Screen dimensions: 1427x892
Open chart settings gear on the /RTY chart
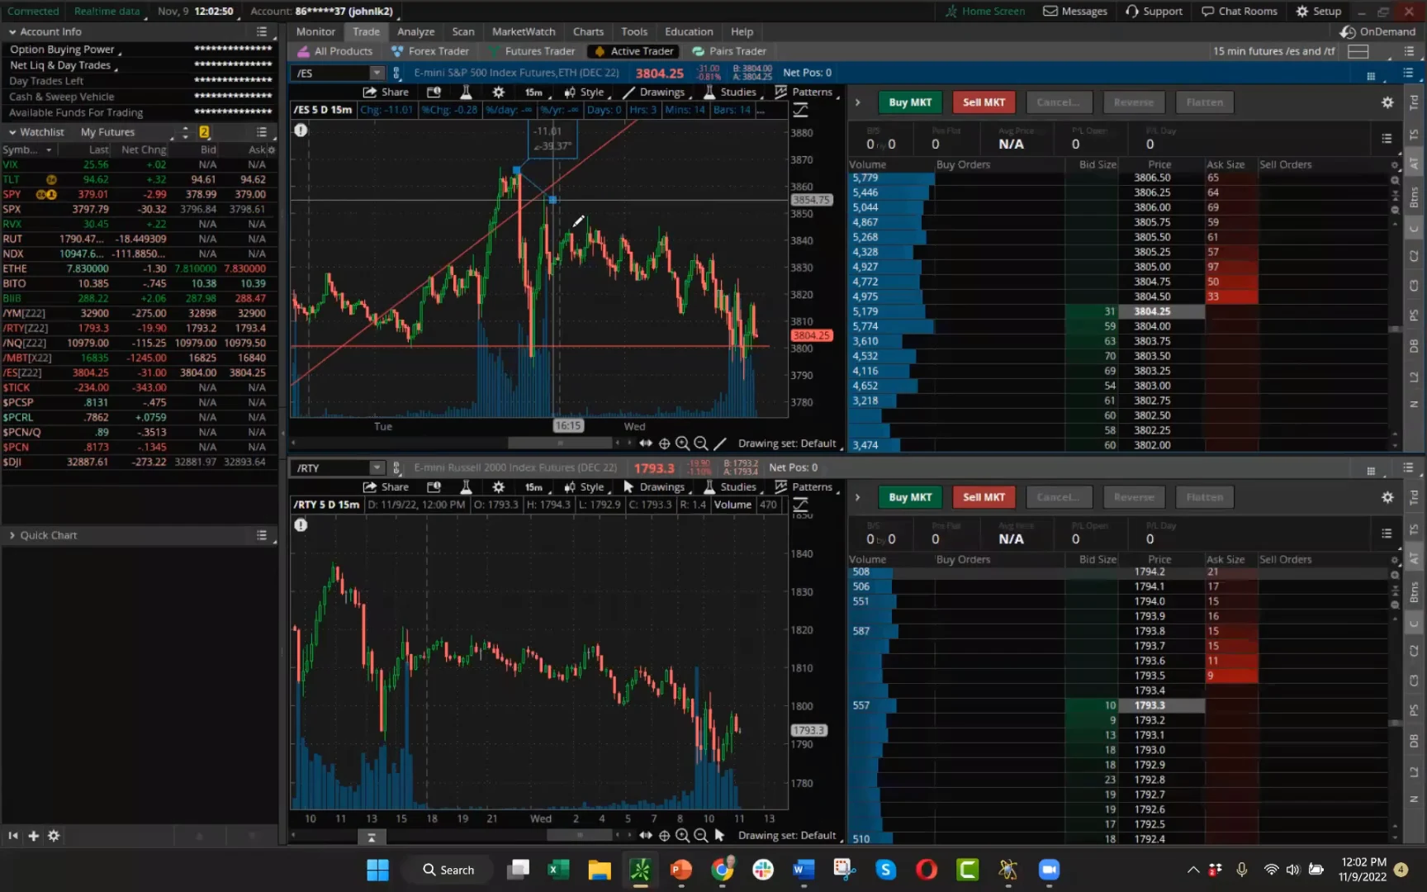point(498,486)
